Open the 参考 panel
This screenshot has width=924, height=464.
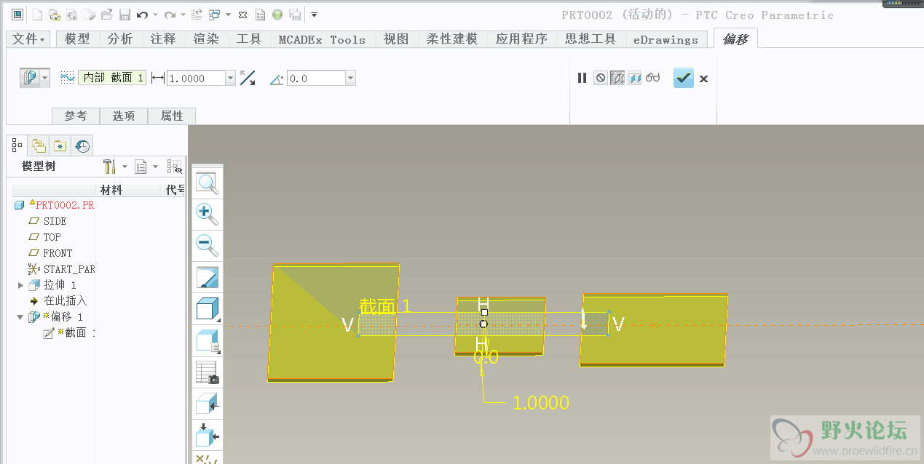point(76,116)
